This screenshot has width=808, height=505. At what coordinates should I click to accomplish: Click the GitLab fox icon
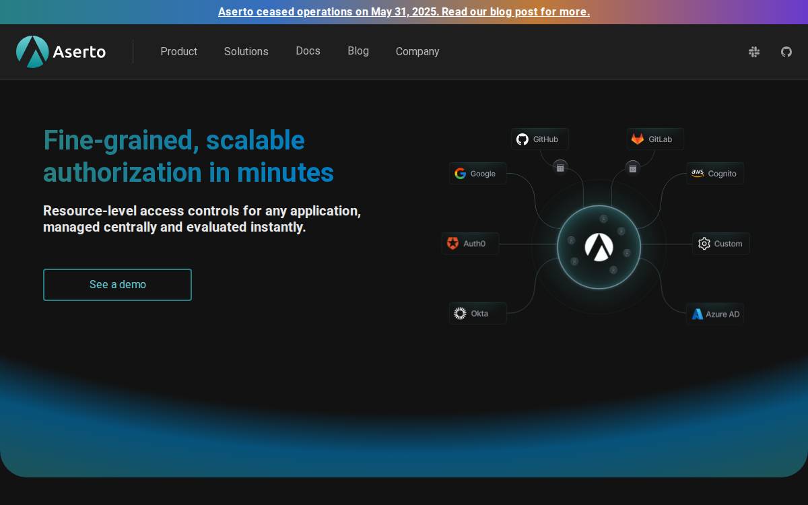pyautogui.click(x=637, y=139)
